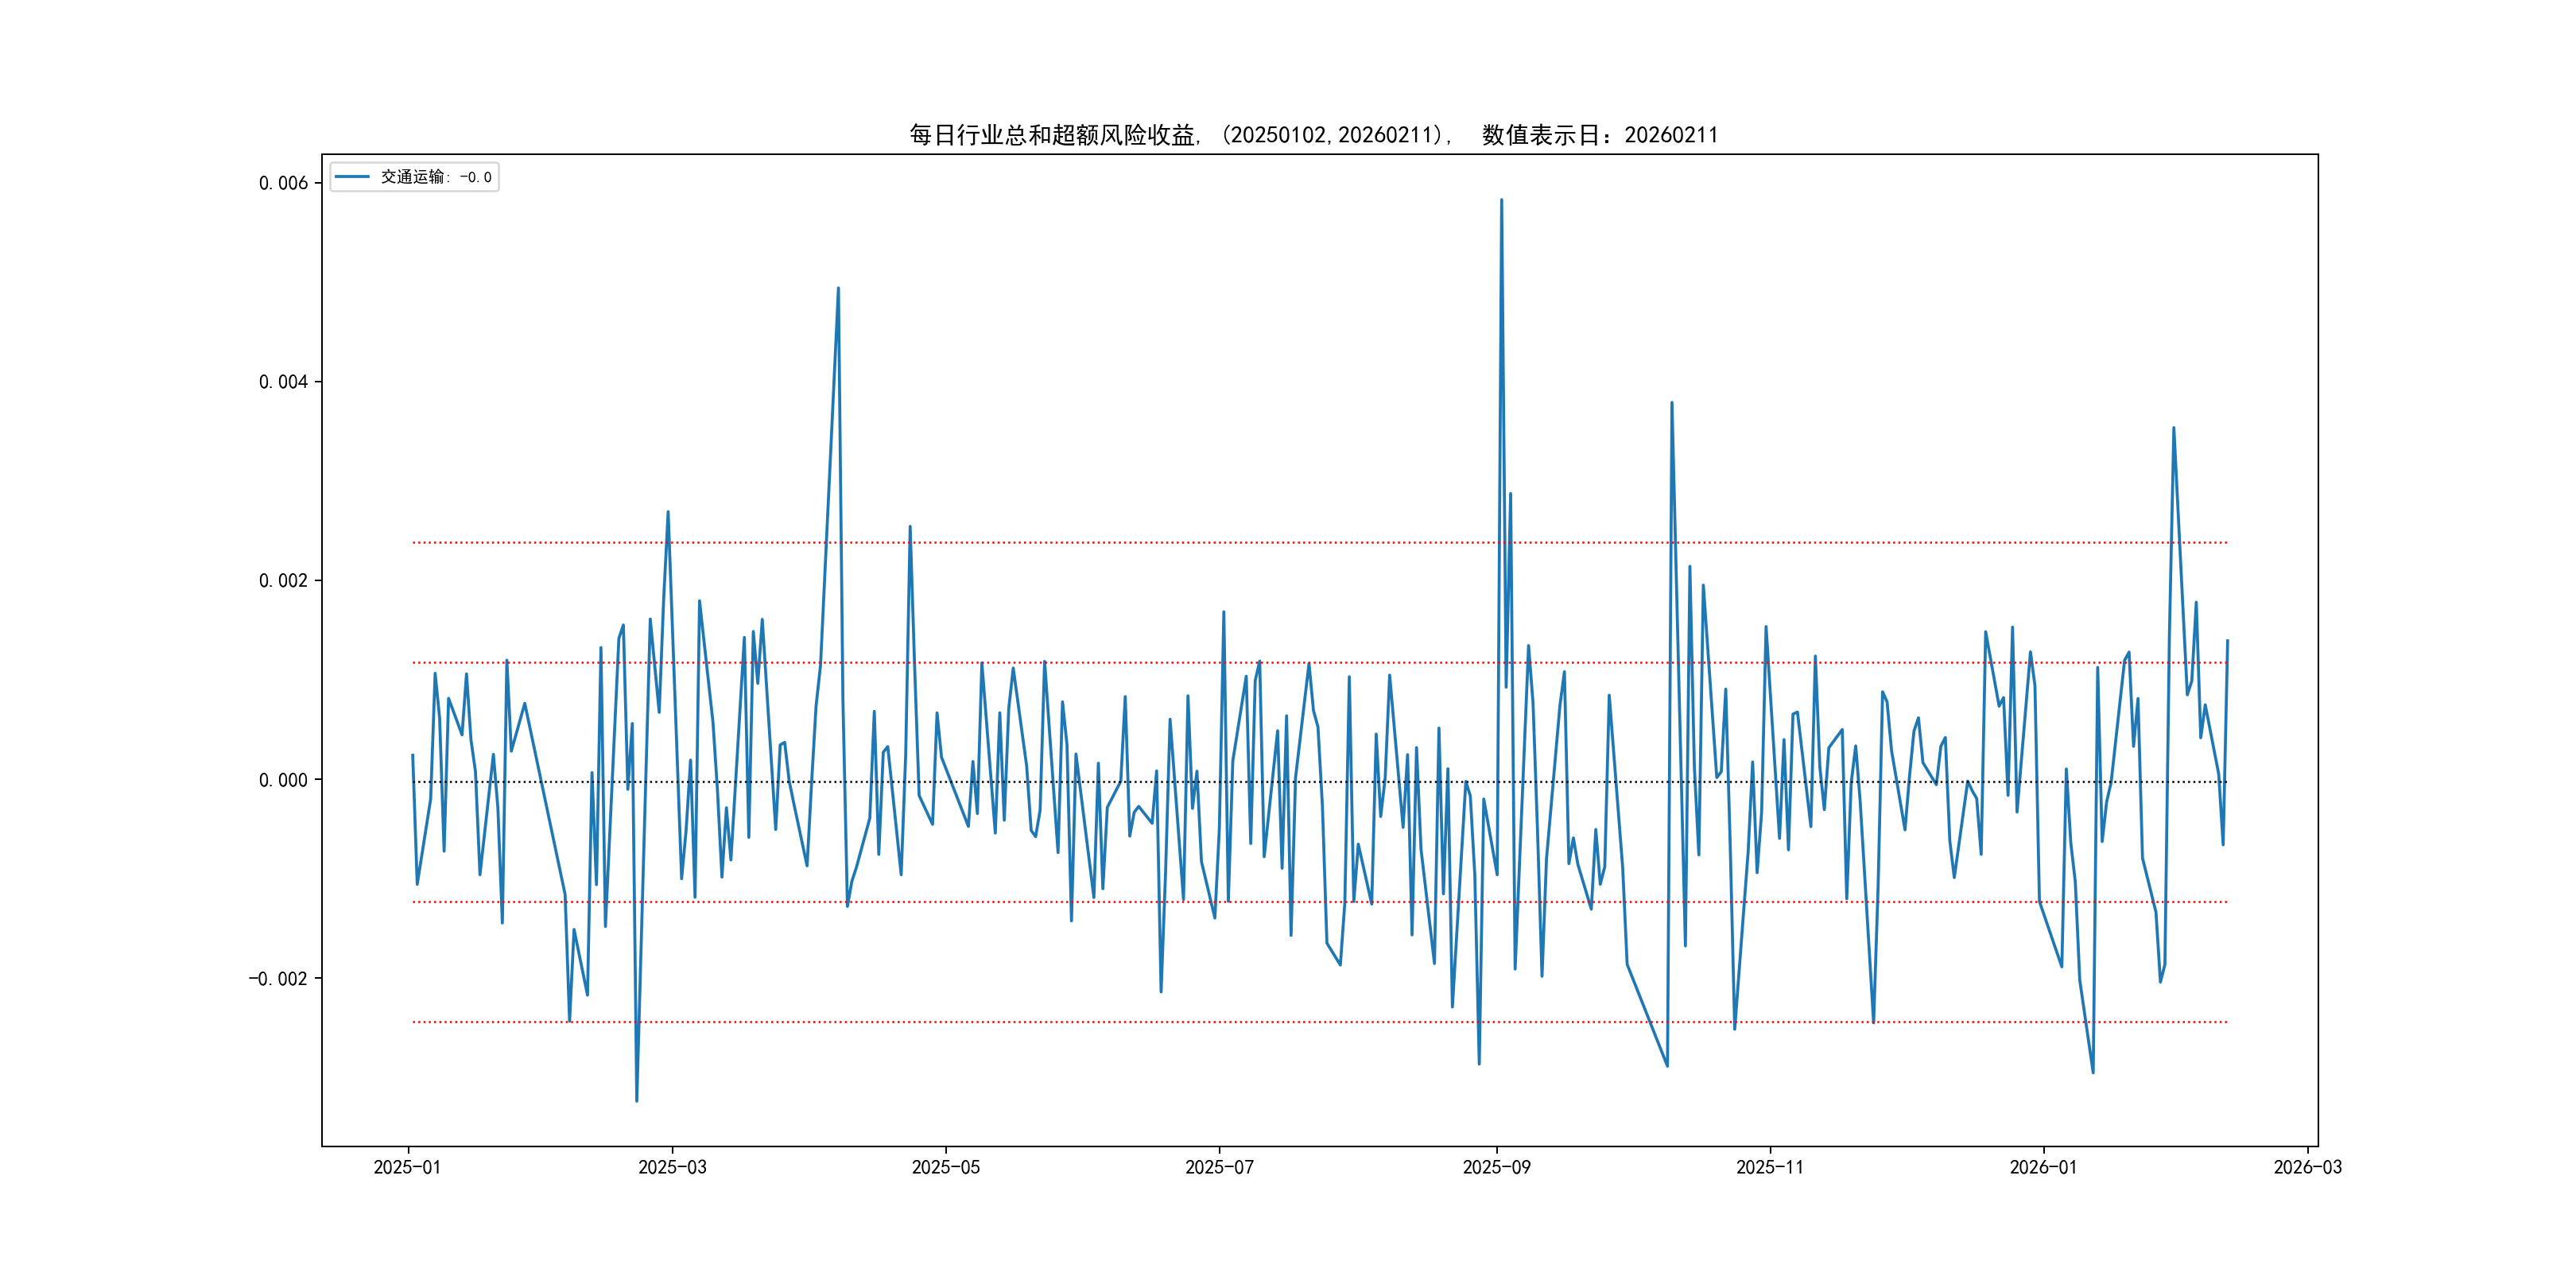The width and height of the screenshot is (2576, 1288).
Task: Click the April 2025 spike tip
Action: pos(838,288)
